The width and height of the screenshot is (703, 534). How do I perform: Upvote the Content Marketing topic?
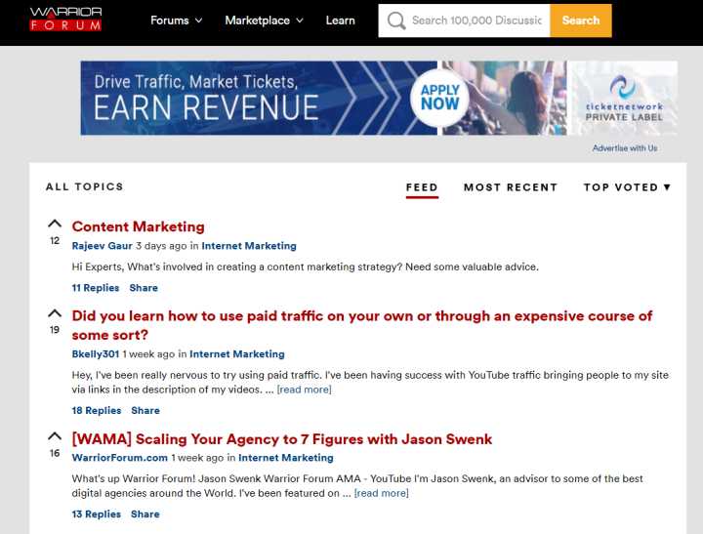[55, 225]
